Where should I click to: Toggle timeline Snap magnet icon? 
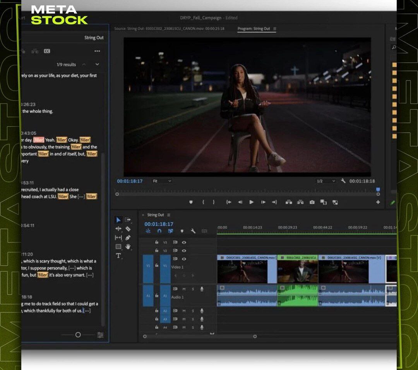click(x=159, y=231)
